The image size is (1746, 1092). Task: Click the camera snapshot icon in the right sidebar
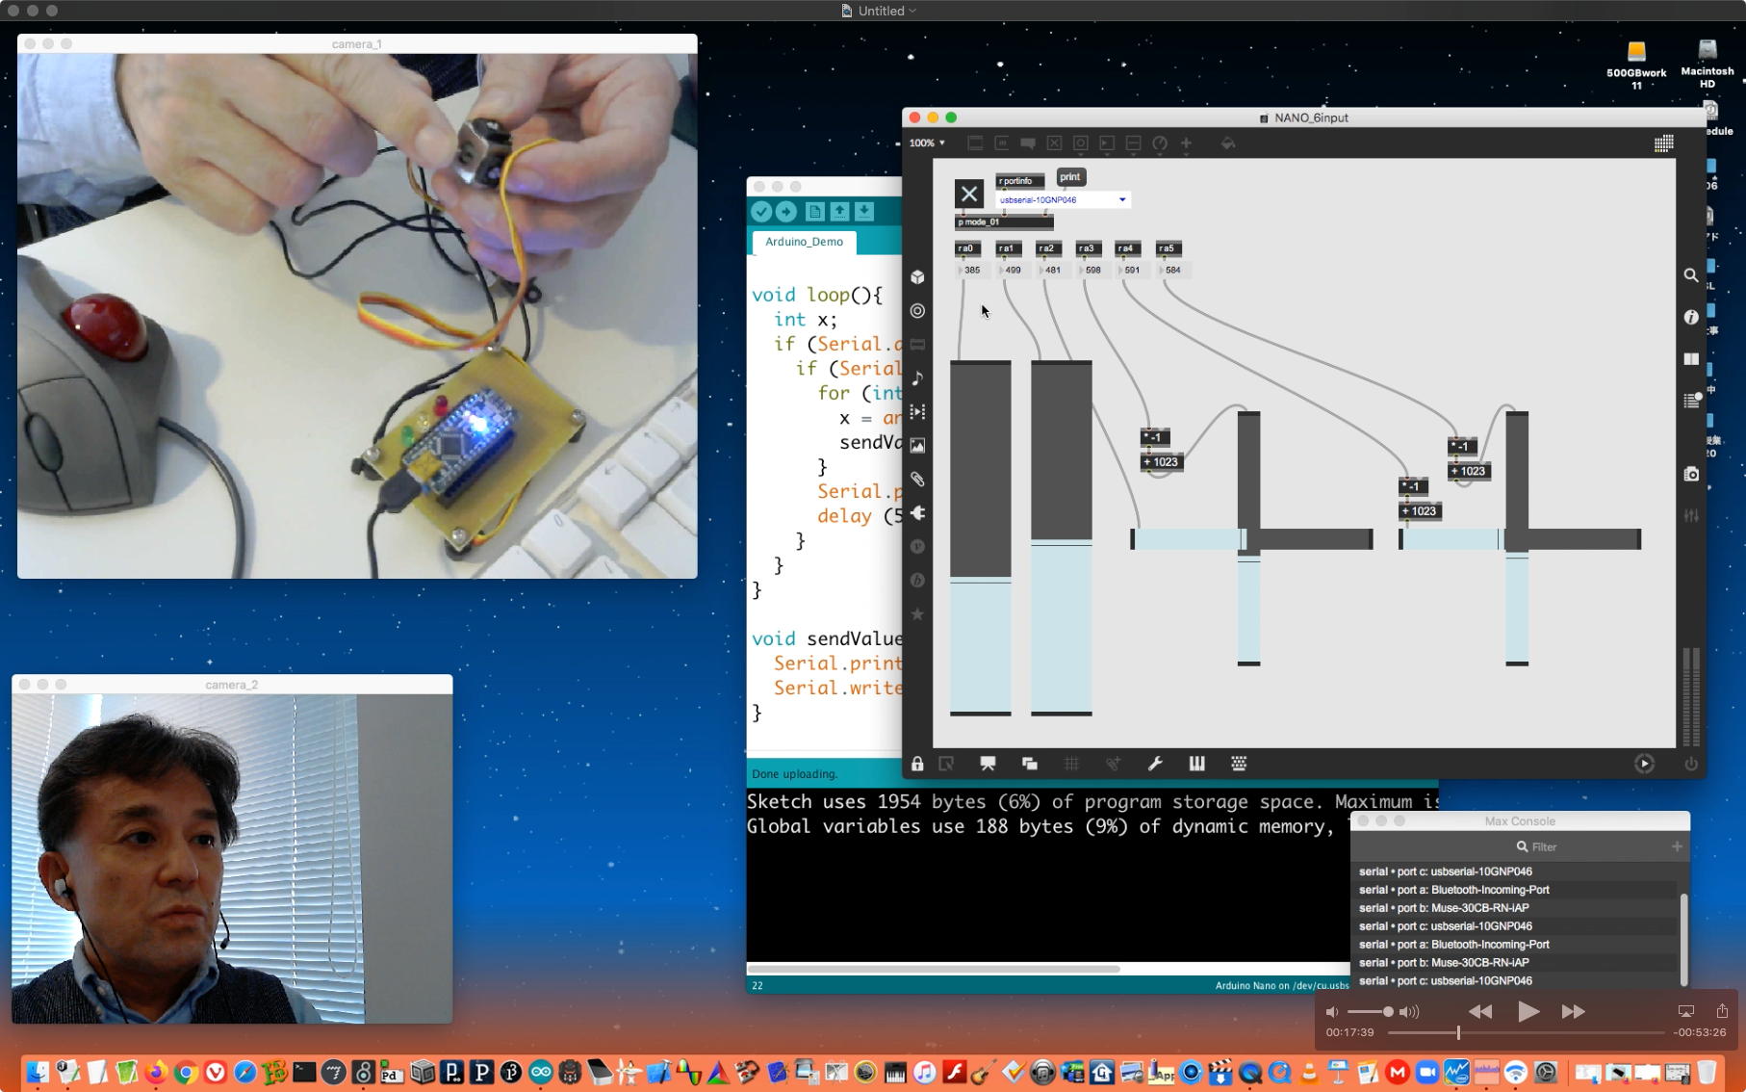1691,474
